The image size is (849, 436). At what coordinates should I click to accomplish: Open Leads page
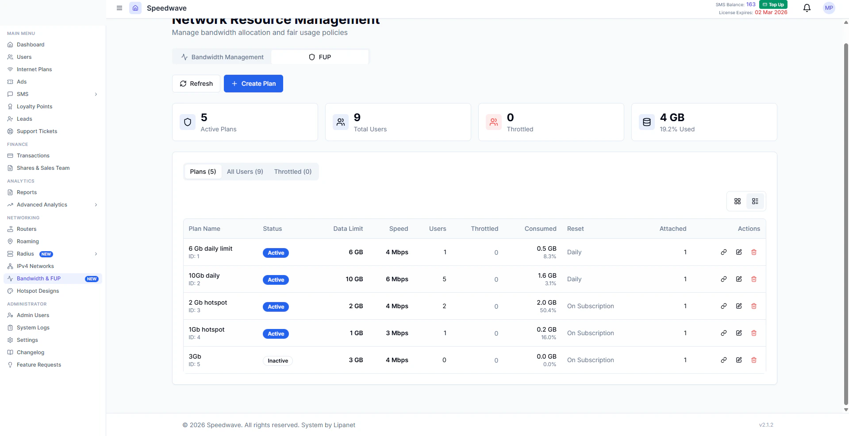(53, 119)
